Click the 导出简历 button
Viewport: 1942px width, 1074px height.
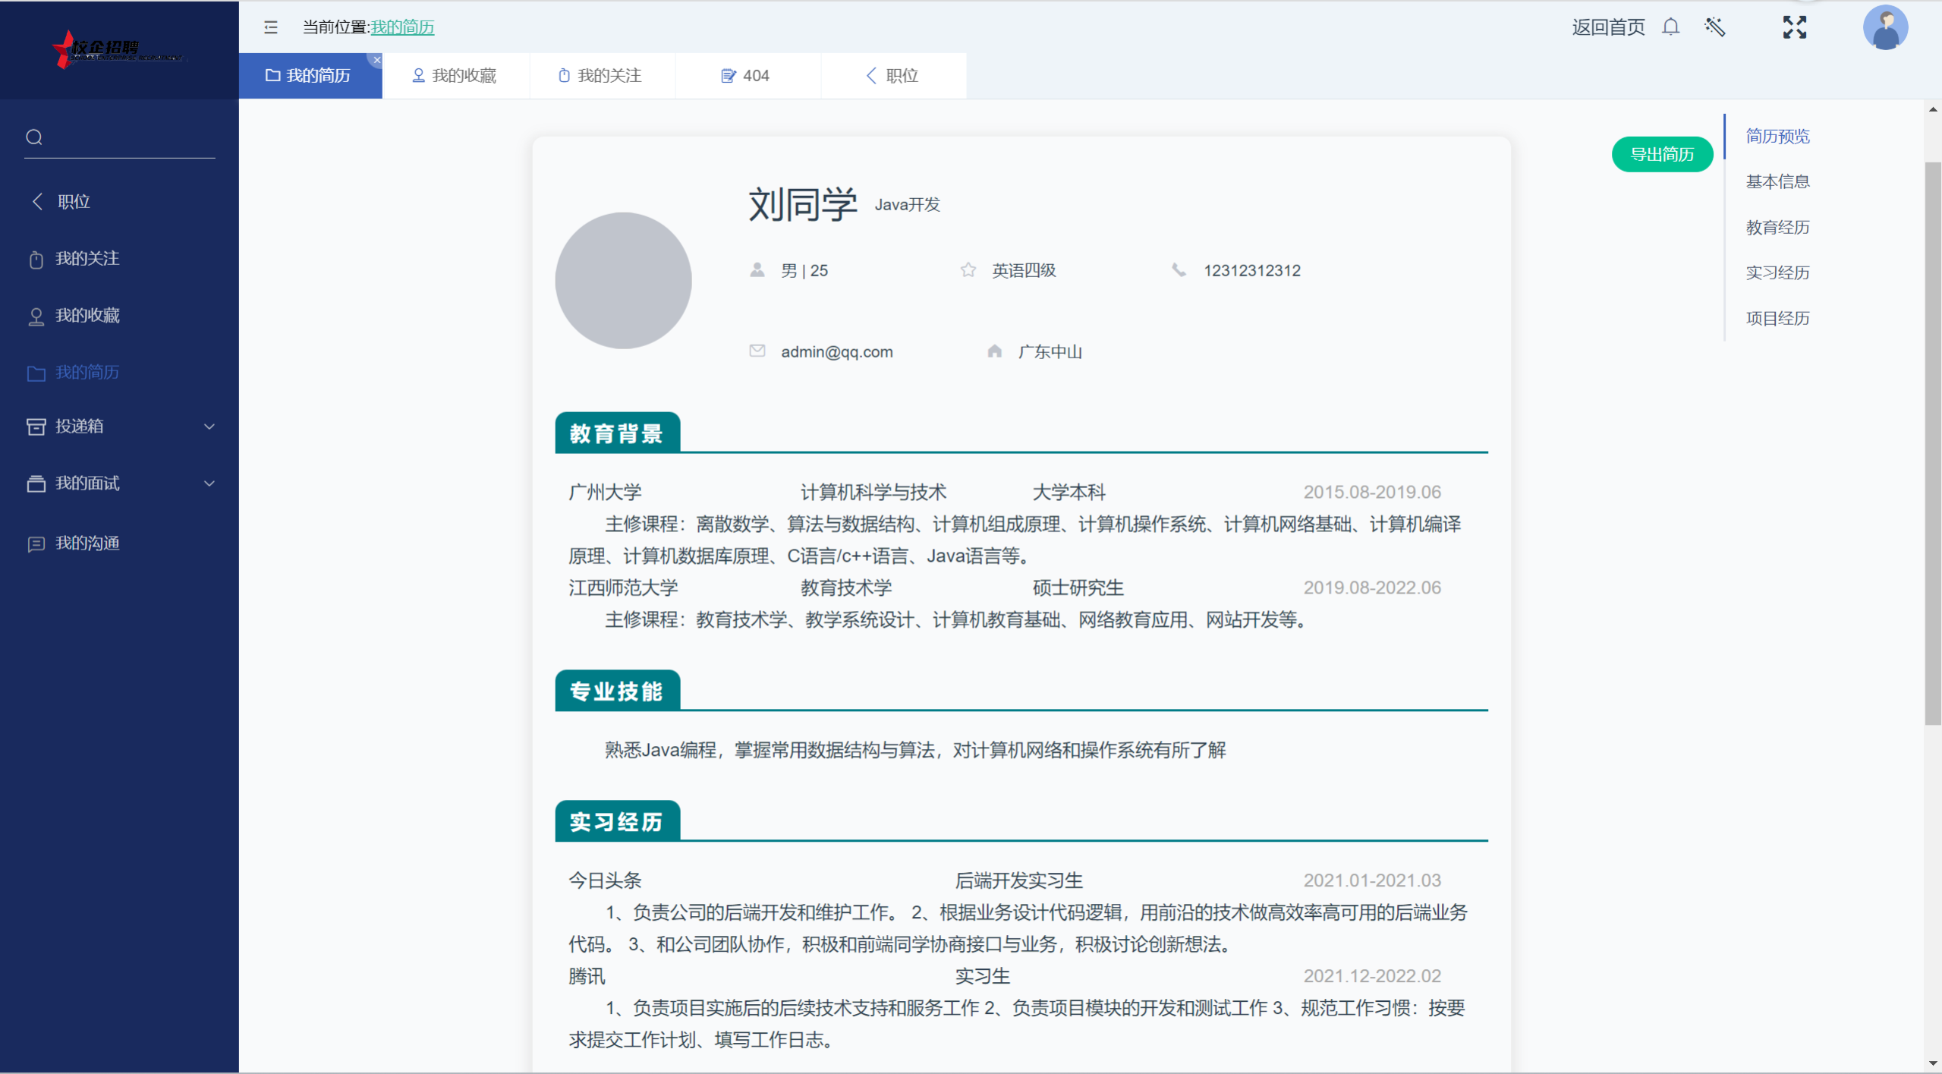point(1661,155)
